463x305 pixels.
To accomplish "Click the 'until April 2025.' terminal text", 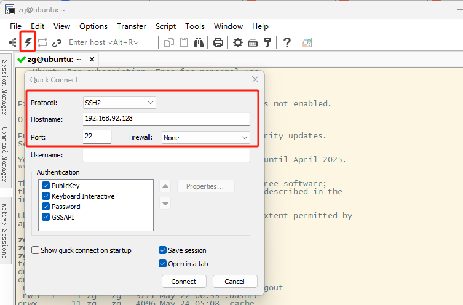I will (x=304, y=160).
